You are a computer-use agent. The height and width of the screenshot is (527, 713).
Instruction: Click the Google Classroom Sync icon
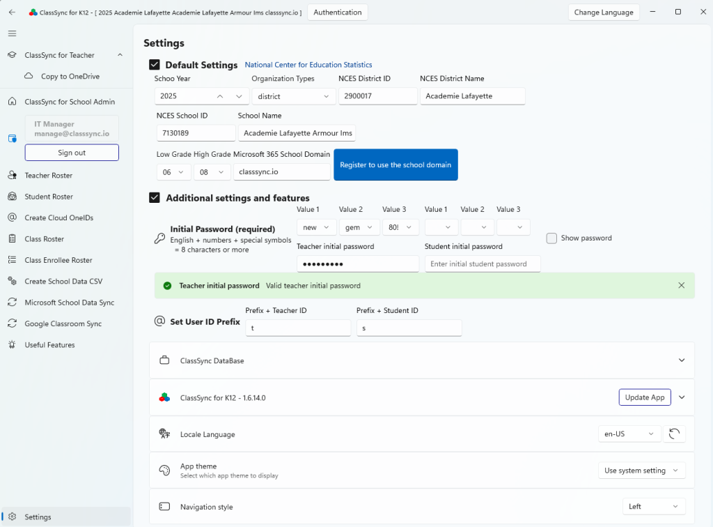(x=13, y=323)
